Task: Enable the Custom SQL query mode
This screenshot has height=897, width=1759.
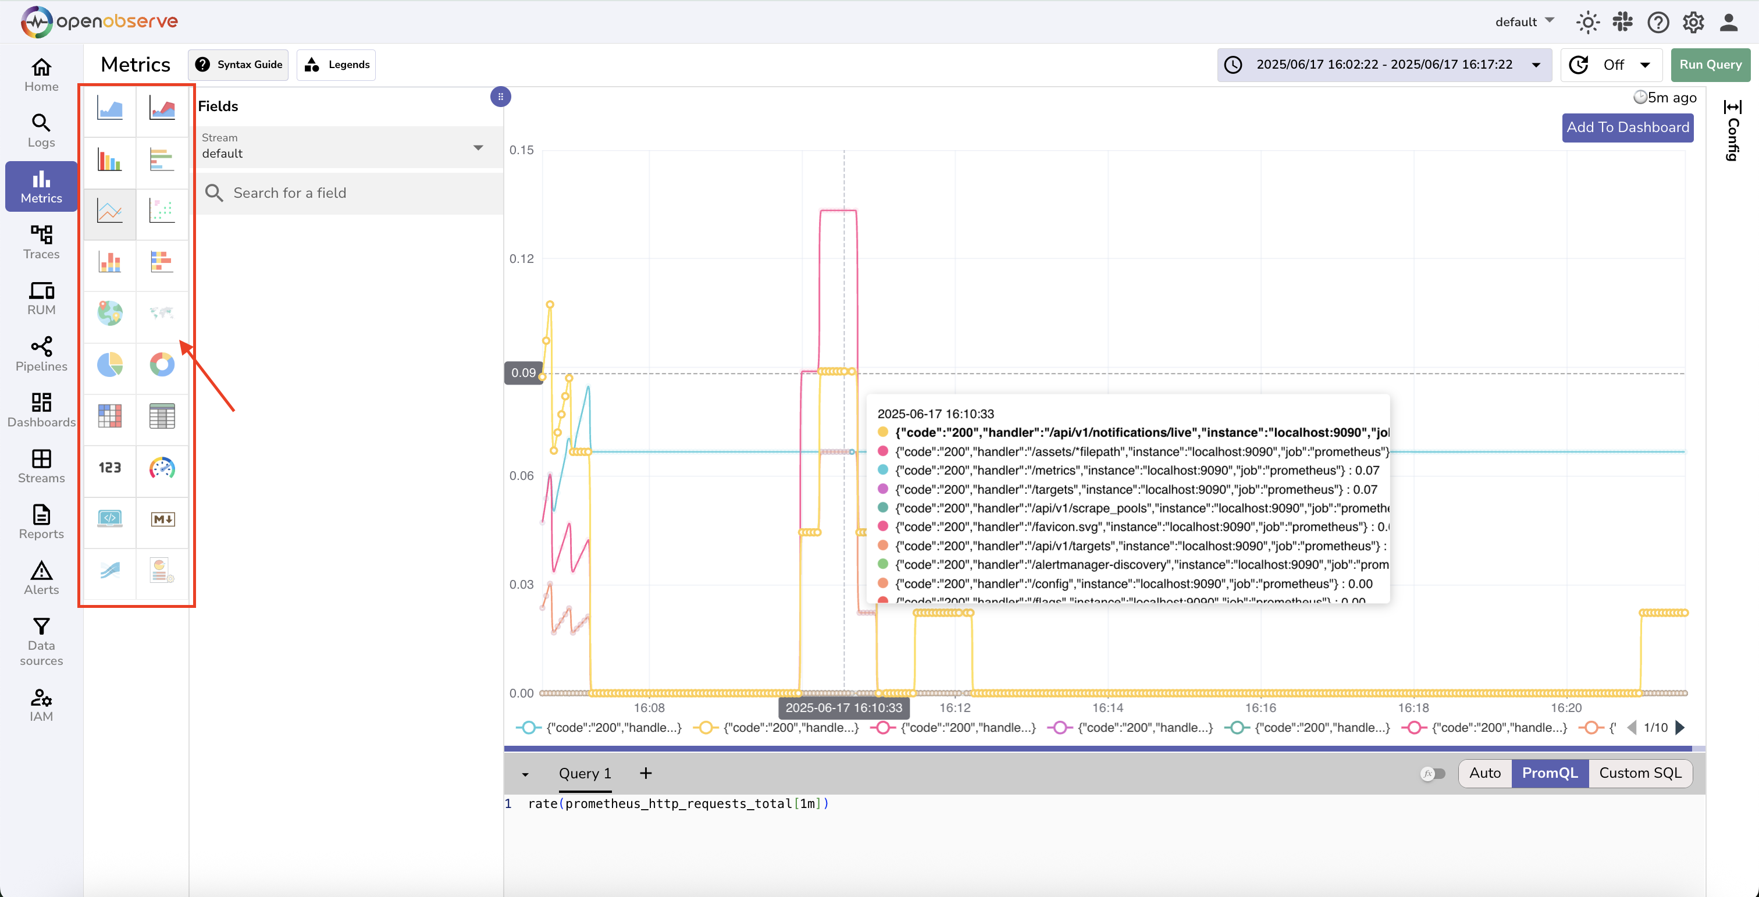Action: [1640, 773]
